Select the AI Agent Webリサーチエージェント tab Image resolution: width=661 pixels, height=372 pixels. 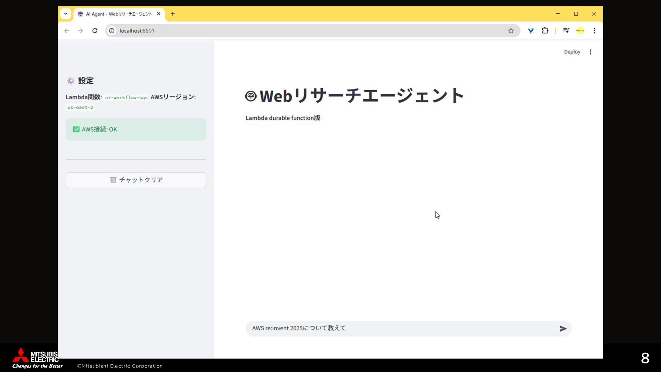tap(117, 14)
